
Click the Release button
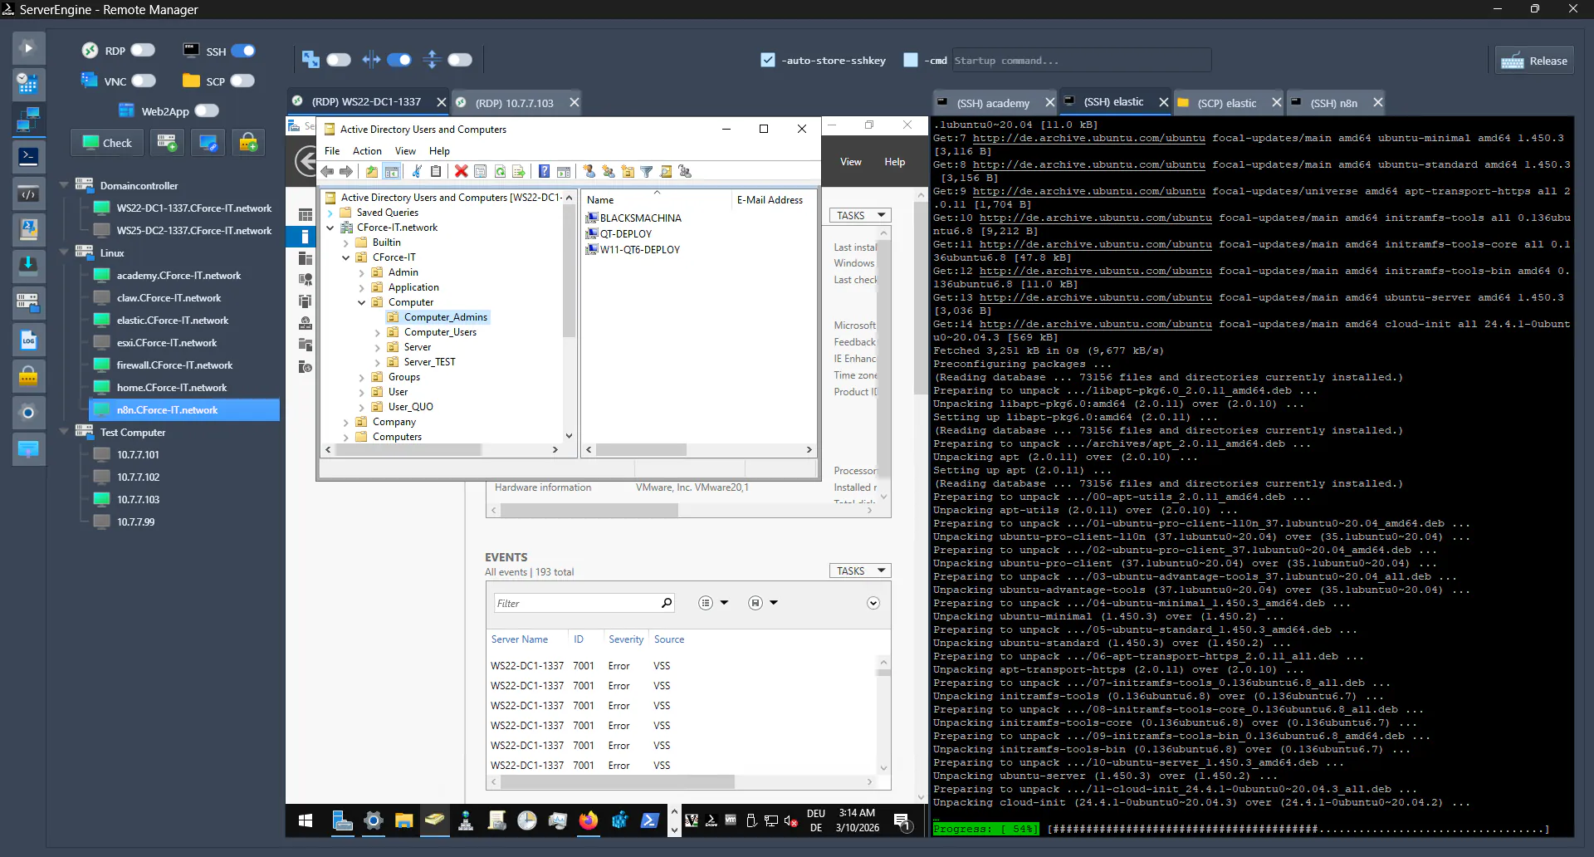coord(1535,61)
